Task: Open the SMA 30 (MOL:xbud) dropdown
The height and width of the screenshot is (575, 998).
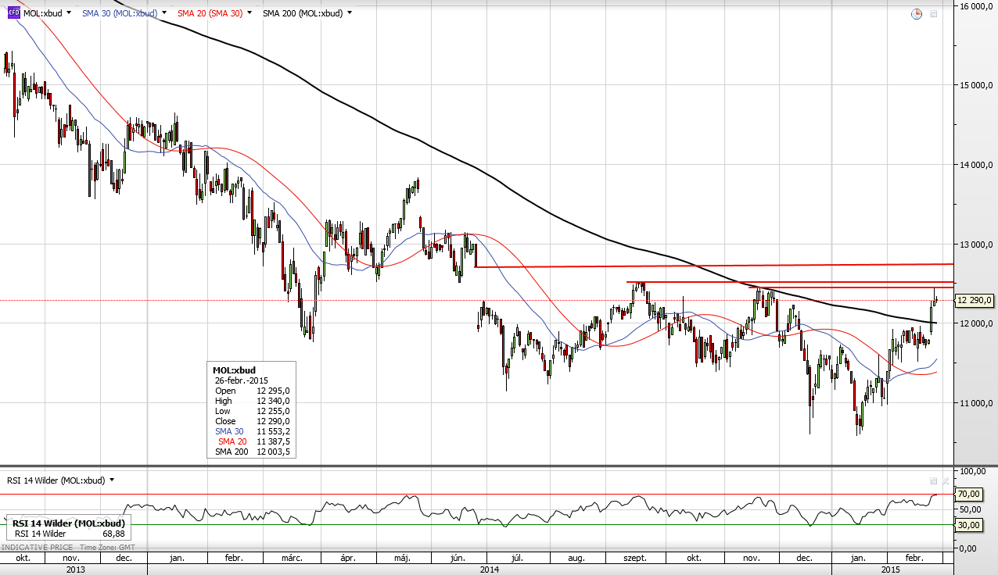Action: (166, 13)
